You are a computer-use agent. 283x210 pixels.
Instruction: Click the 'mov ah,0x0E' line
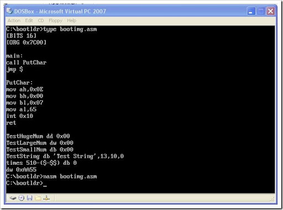click(x=24, y=89)
